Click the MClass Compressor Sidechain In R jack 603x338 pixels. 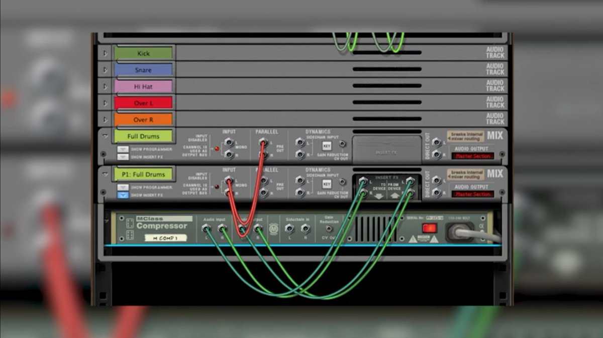tap(305, 229)
